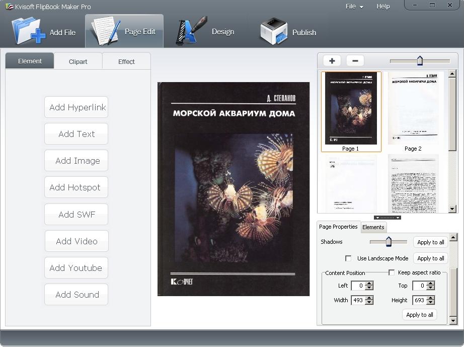Click the minus icon to remove a page

coord(355,61)
